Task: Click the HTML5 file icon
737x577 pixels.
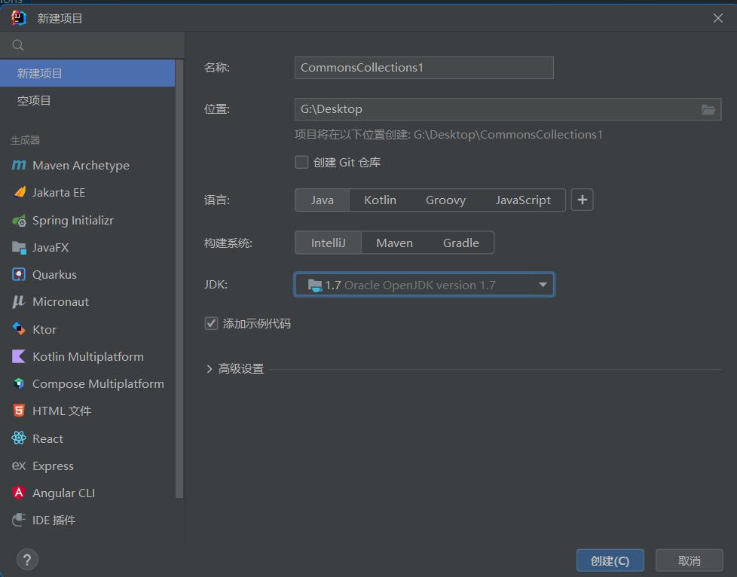Action: pyautogui.click(x=19, y=411)
